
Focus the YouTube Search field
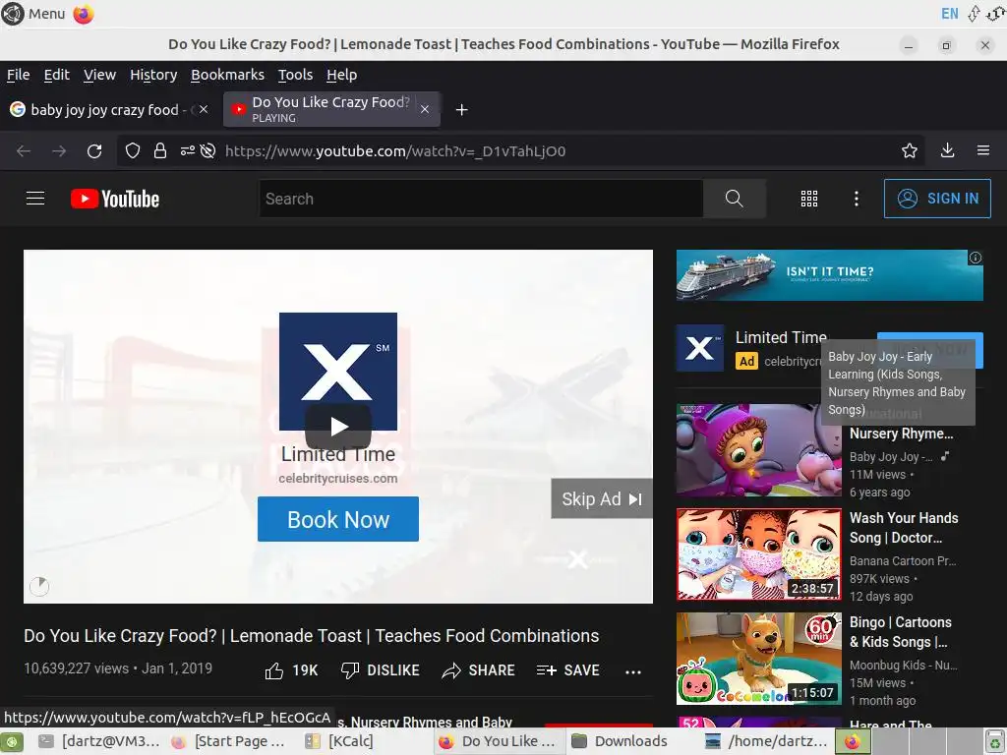coord(481,199)
